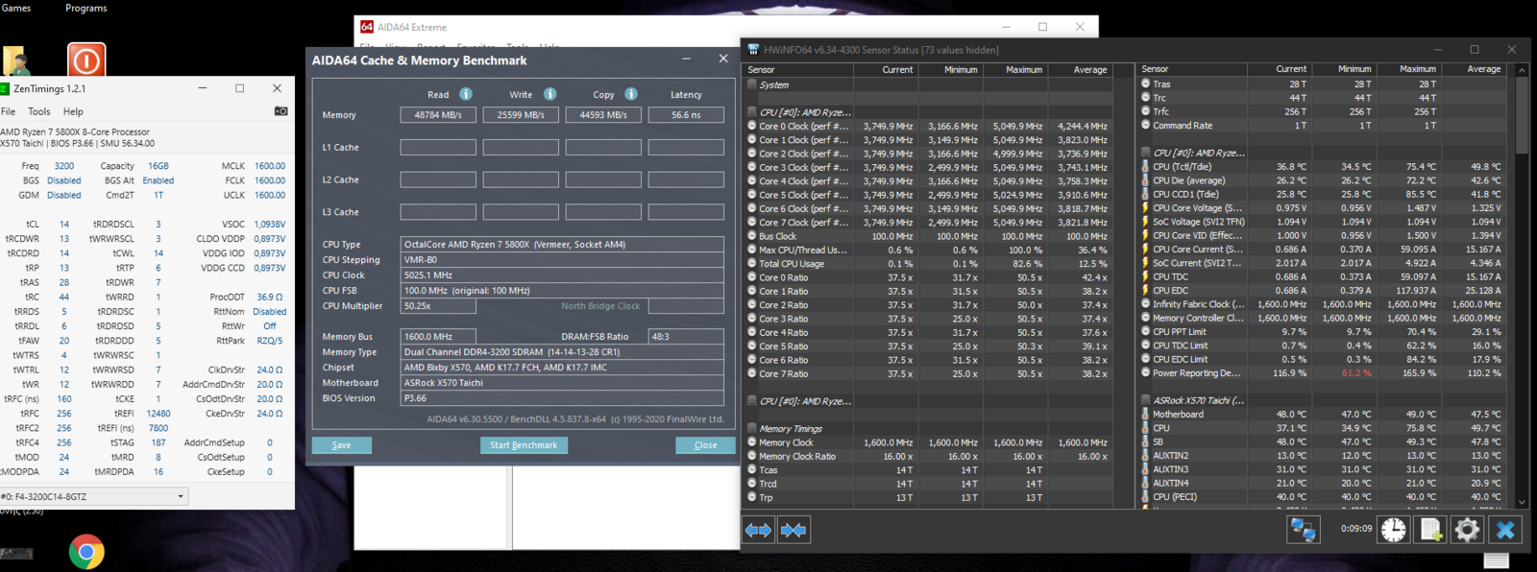This screenshot has height=572, width=1537.
Task: Click the Save button in AIDA64 benchmark
Action: (x=341, y=445)
